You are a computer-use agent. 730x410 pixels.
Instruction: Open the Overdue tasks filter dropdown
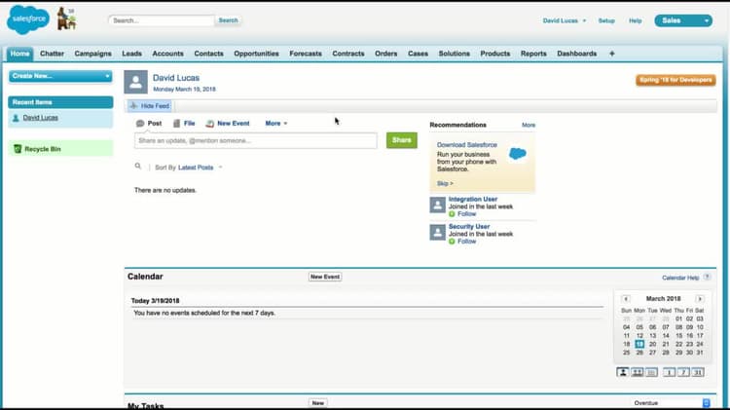[671, 403]
